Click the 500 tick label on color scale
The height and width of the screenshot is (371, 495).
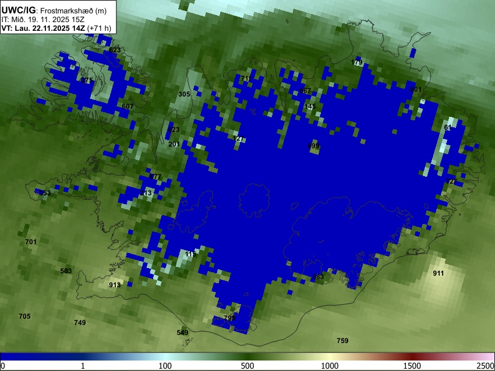tap(248, 366)
